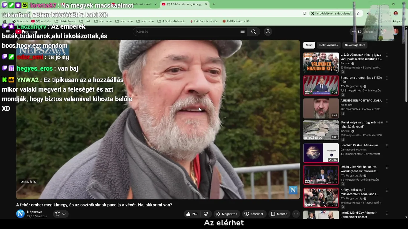Open Bemutatta programját a TISZA Párt thumbnail
The image size is (408, 229).
pyautogui.click(x=321, y=85)
